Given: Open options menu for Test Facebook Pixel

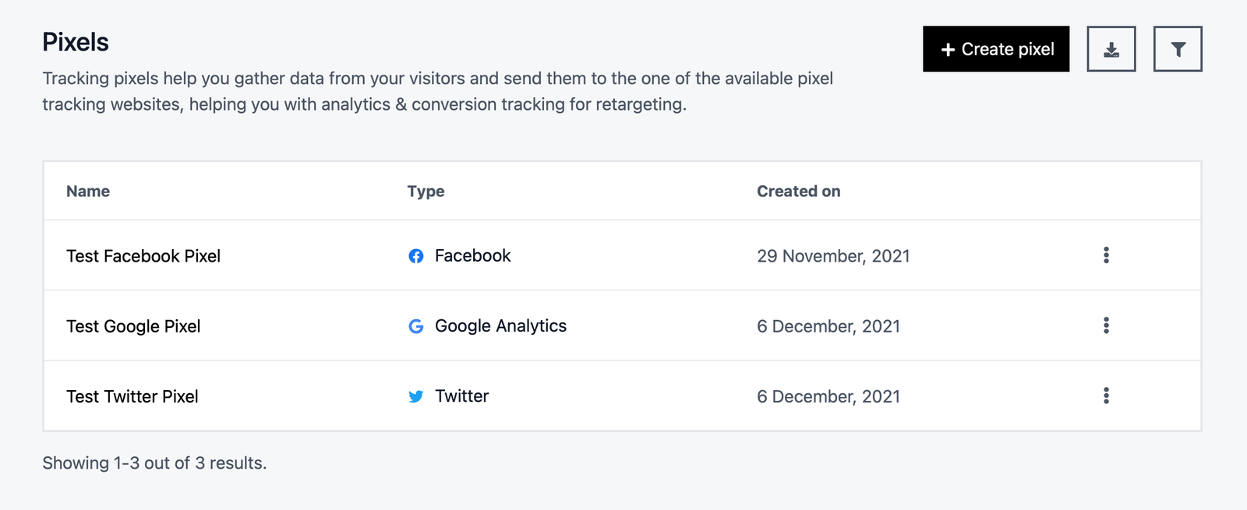Looking at the screenshot, I should click(x=1106, y=255).
